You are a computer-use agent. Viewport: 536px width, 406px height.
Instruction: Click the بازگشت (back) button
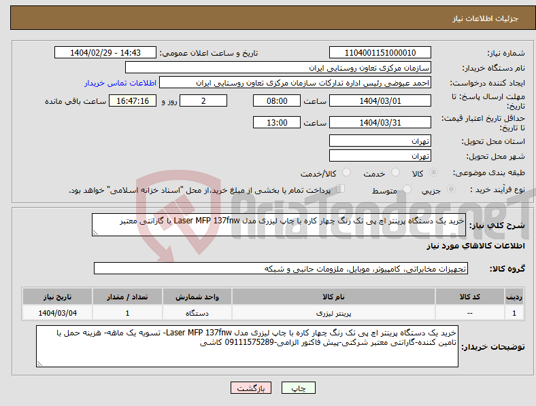tap(251, 388)
